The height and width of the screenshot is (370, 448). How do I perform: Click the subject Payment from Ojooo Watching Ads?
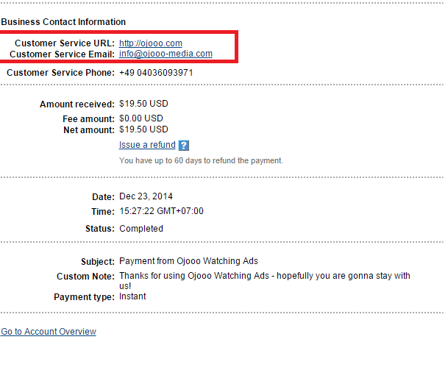click(x=188, y=261)
